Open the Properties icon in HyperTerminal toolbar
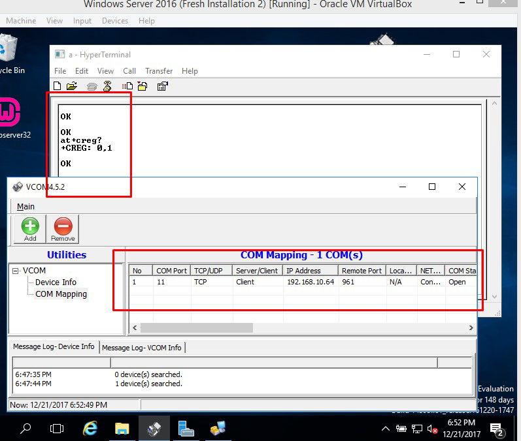Viewport: 521px width, 441px height. point(163,86)
